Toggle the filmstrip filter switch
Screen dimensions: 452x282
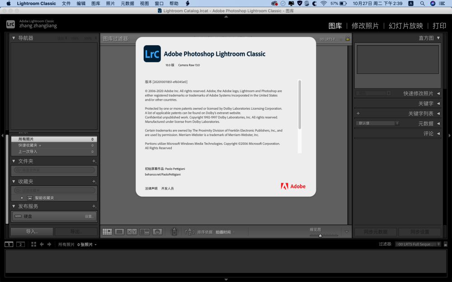pyautogui.click(x=446, y=244)
